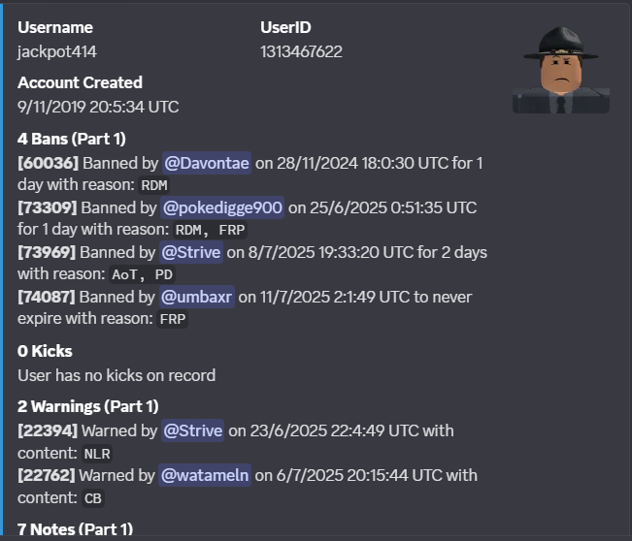Click the @Davontae mention

pyautogui.click(x=207, y=163)
